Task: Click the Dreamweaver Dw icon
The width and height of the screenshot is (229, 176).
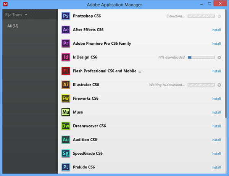Action: pos(66,126)
